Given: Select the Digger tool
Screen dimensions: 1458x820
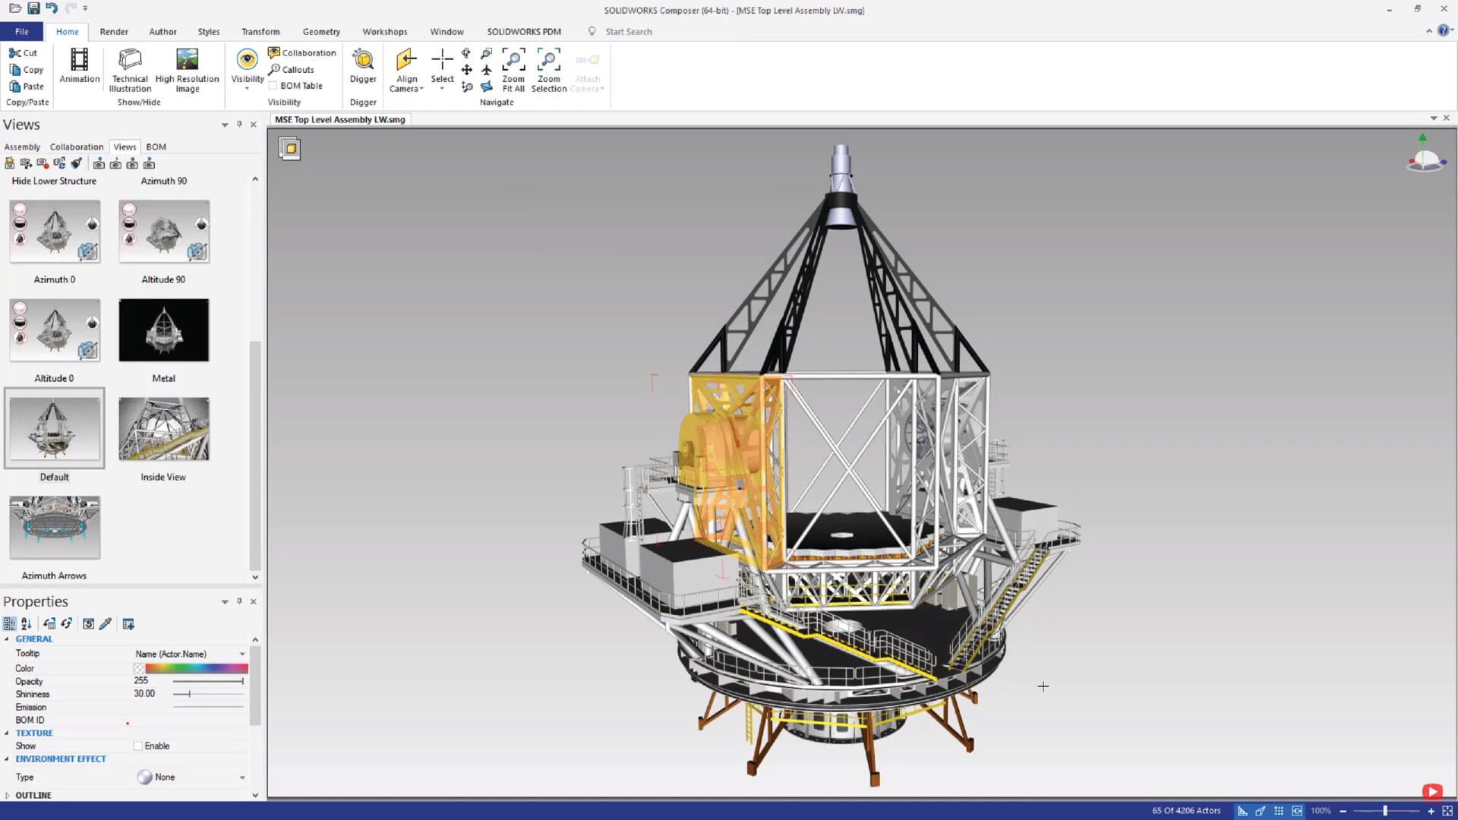Looking at the screenshot, I should [x=362, y=68].
